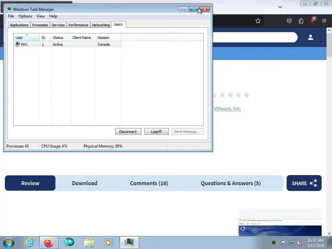
Task: Close the Task Manager window
Action: point(205,9)
